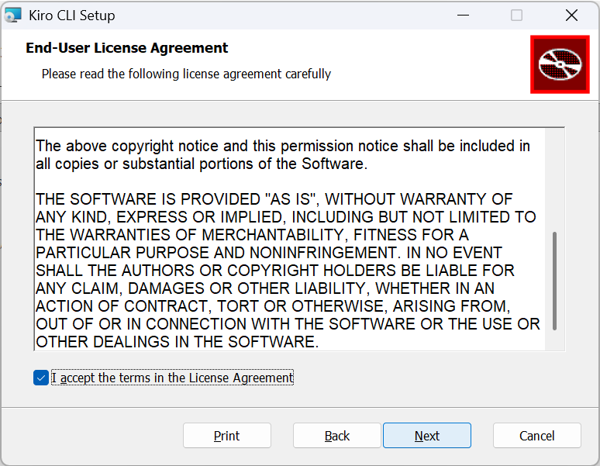This screenshot has width=600, height=466.
Task: Click the 'Kiro CLI Setup' window title
Action: 72,16
